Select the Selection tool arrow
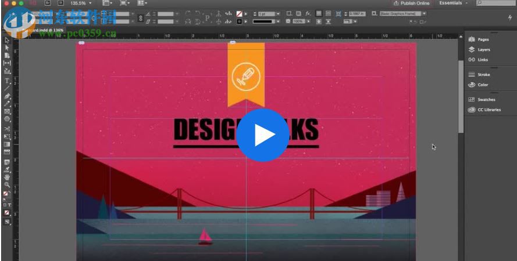517x261 pixels. click(7, 40)
